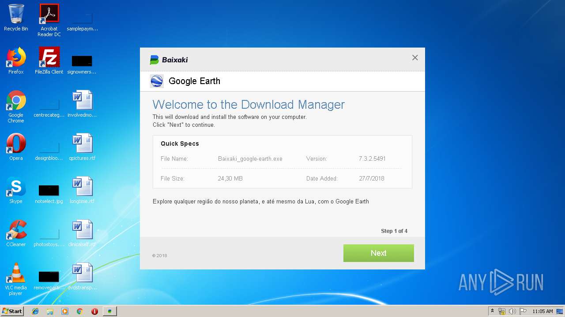Click the Baixaki installer taskbar button

pyautogui.click(x=109, y=311)
